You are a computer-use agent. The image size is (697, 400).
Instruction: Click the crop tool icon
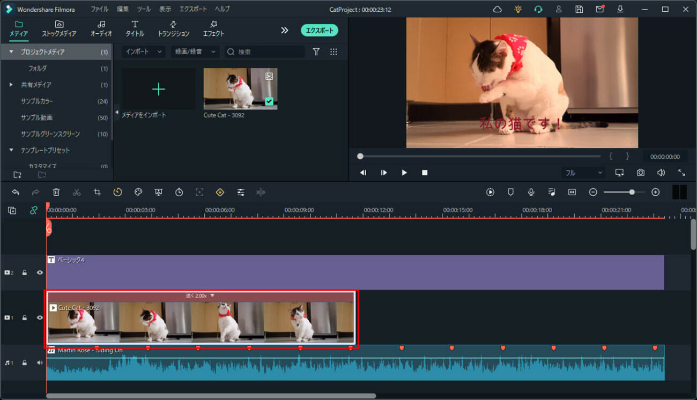tap(97, 192)
